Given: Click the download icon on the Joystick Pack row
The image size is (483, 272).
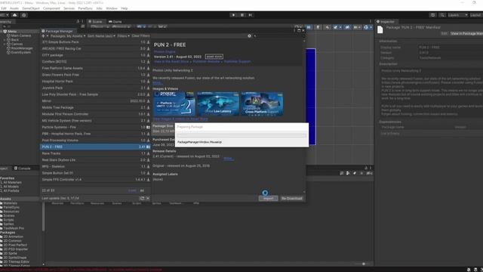Looking at the screenshot, I should (148, 88).
